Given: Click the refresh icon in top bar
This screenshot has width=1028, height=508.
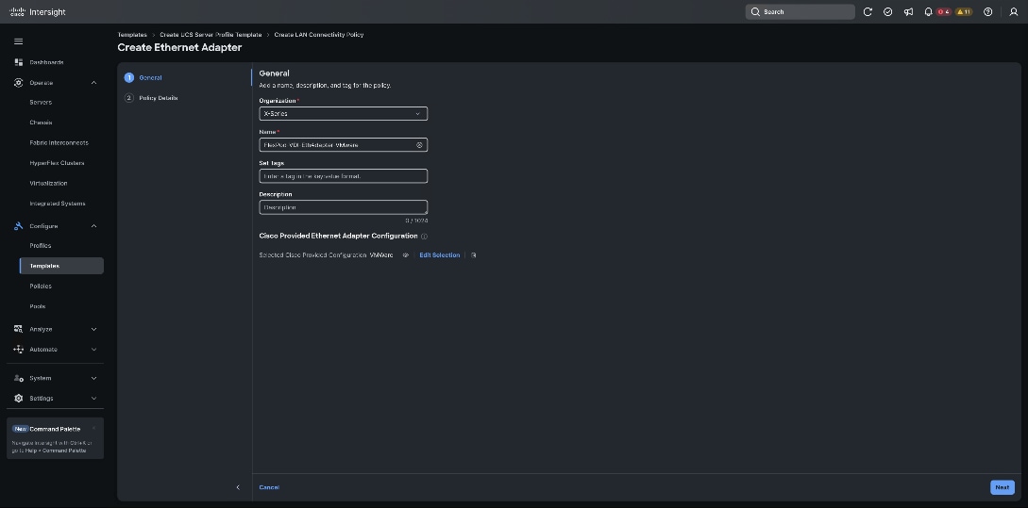Looking at the screenshot, I should [868, 12].
